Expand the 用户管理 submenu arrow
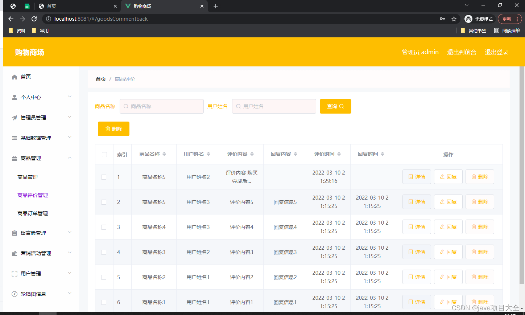 pyautogui.click(x=70, y=273)
